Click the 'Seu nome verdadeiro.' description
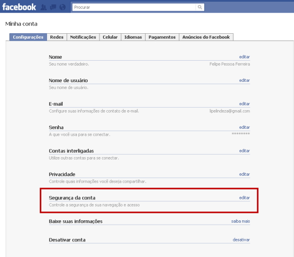The image size is (294, 257). (69, 64)
